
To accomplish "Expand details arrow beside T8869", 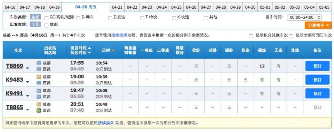I will pyautogui.click(x=27, y=68).
